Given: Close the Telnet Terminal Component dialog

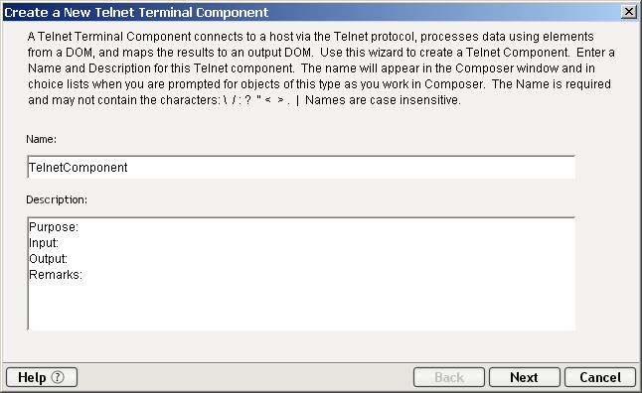Looking at the screenshot, I should pyautogui.click(x=628, y=12).
